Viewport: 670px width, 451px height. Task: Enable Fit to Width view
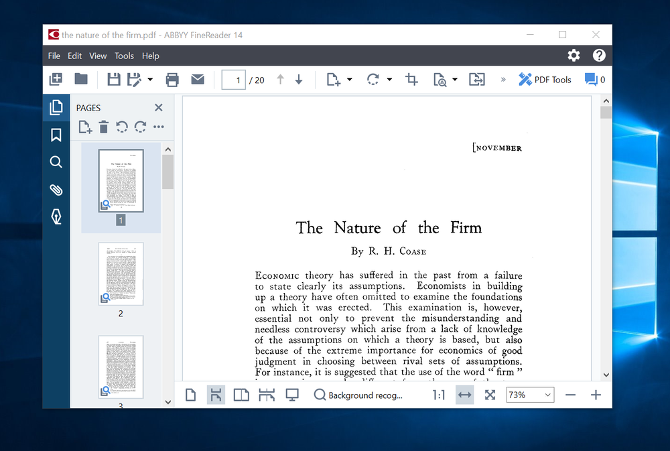pos(464,395)
